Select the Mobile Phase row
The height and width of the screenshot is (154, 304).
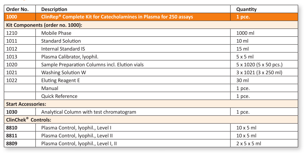pos(151,33)
